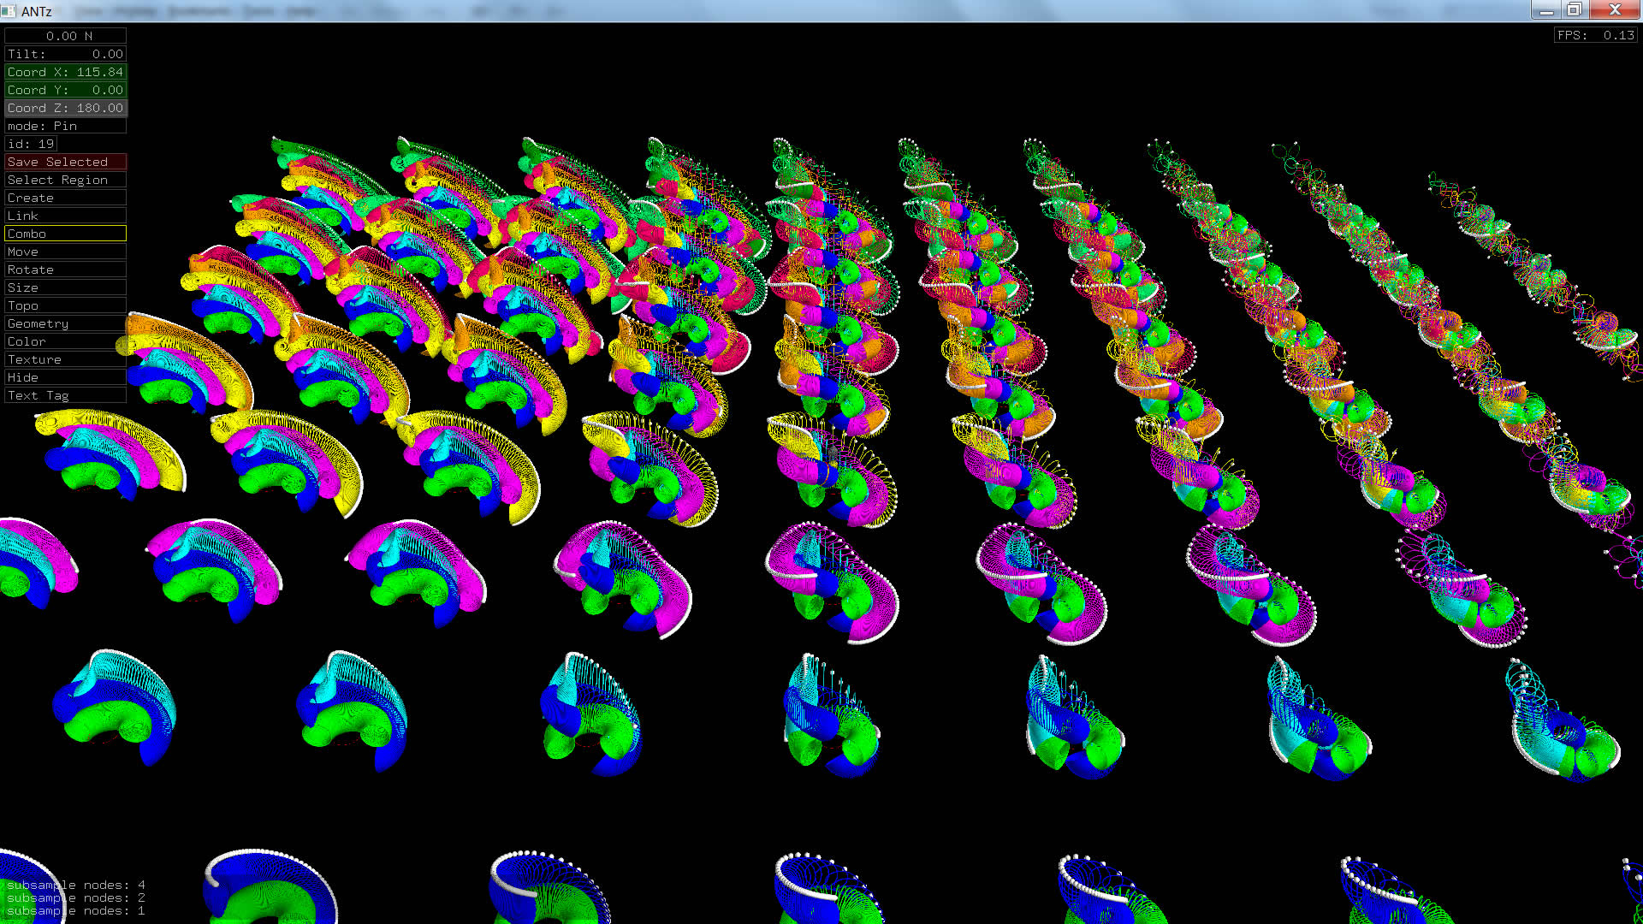Screen dimensions: 1643x924
Task: Click the Tilt value field
Action: (65, 54)
